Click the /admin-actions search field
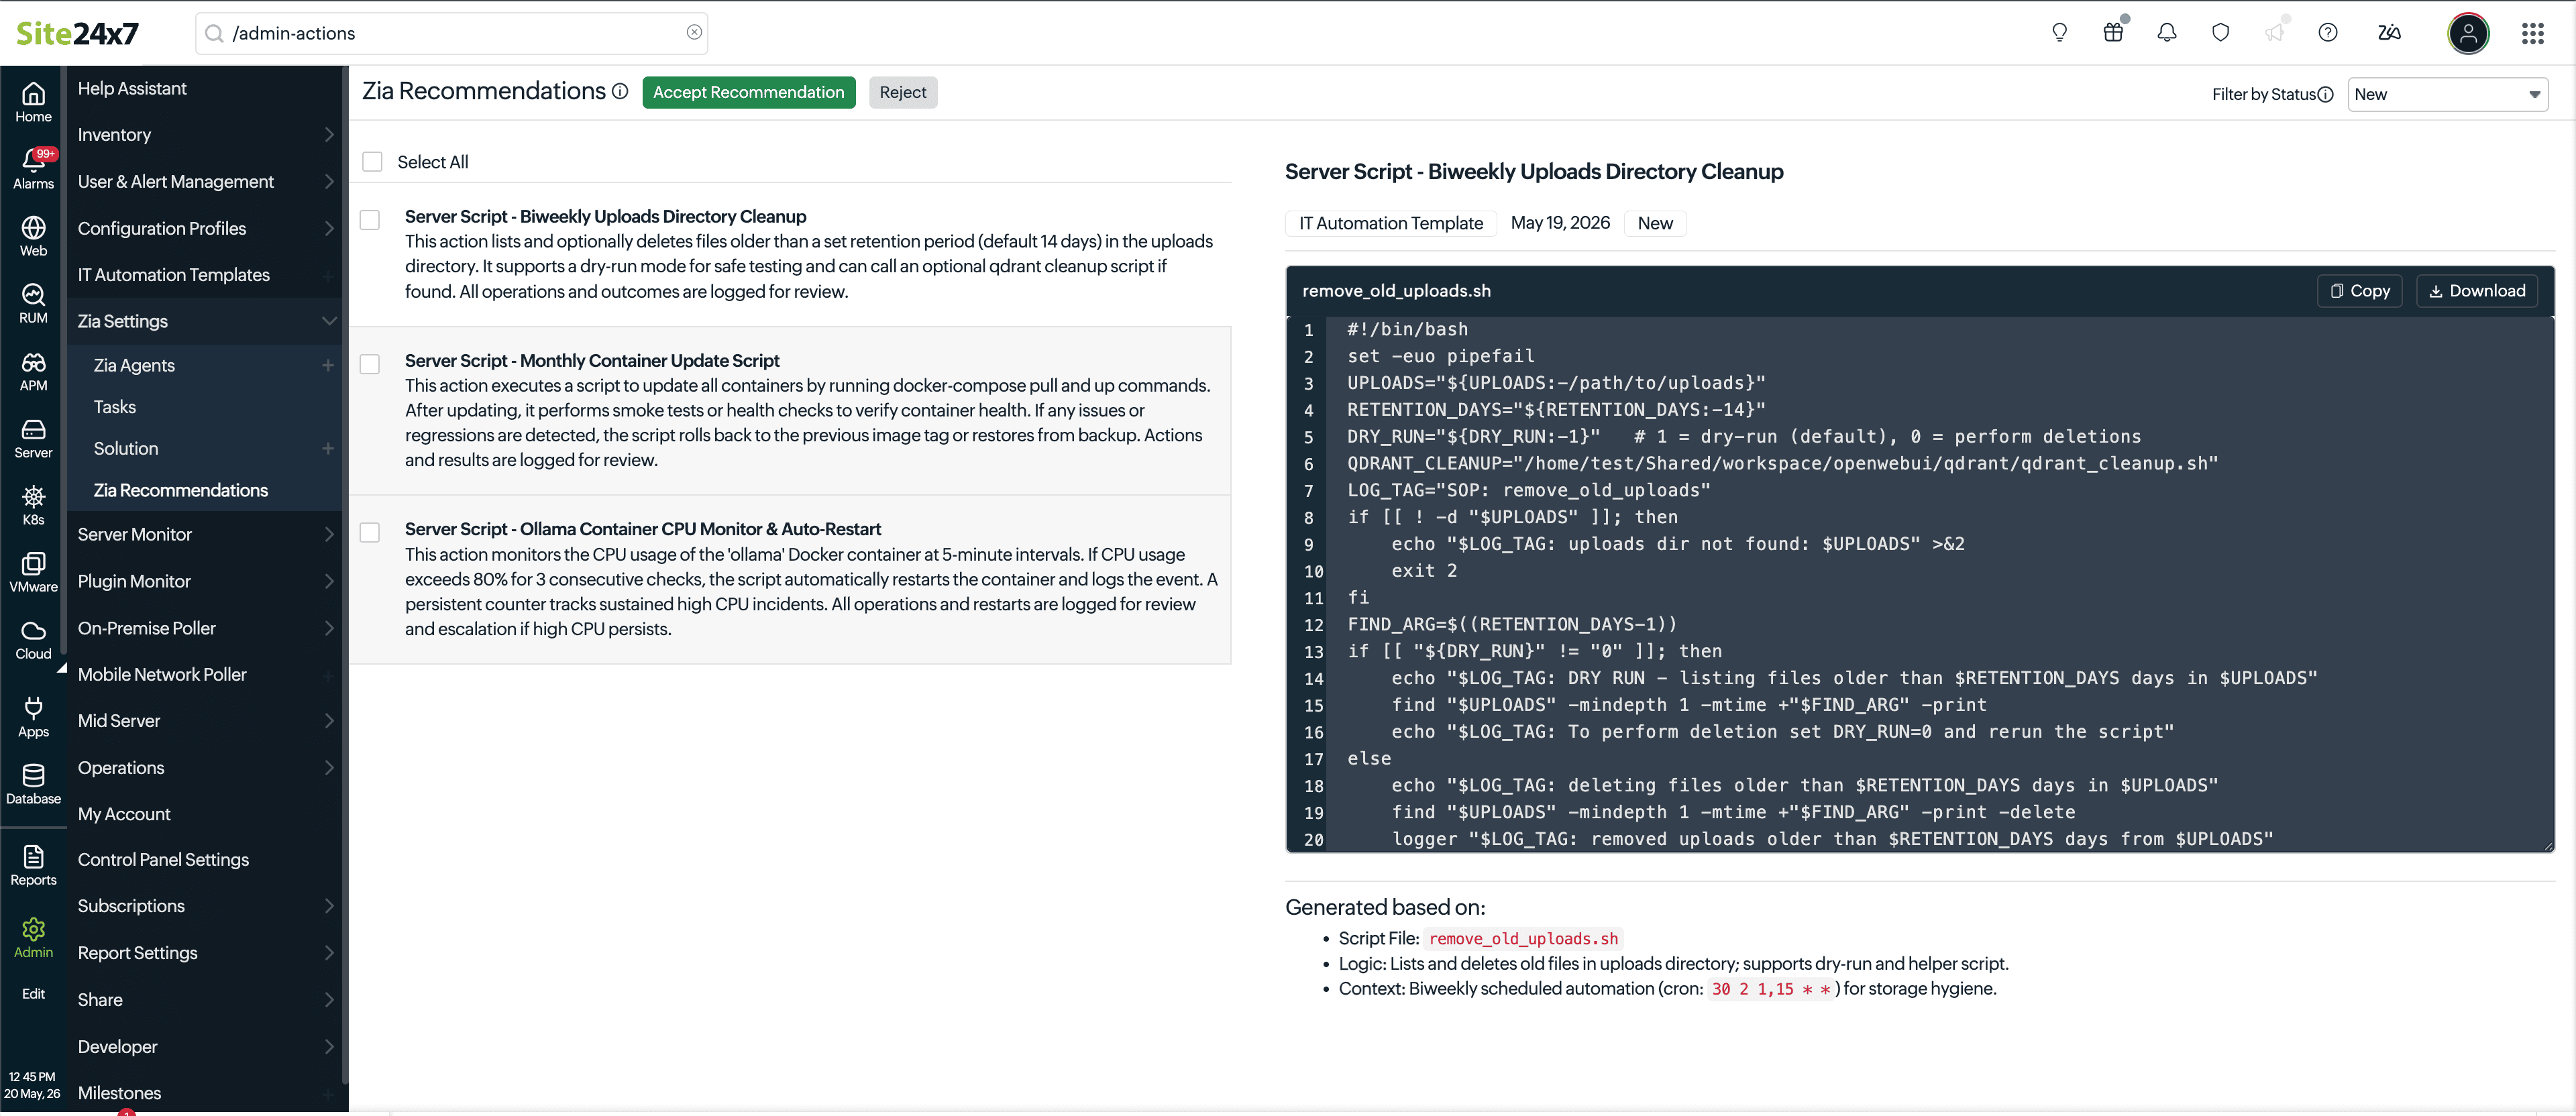Image resolution: width=2576 pixels, height=1116 pixels. click(x=452, y=33)
